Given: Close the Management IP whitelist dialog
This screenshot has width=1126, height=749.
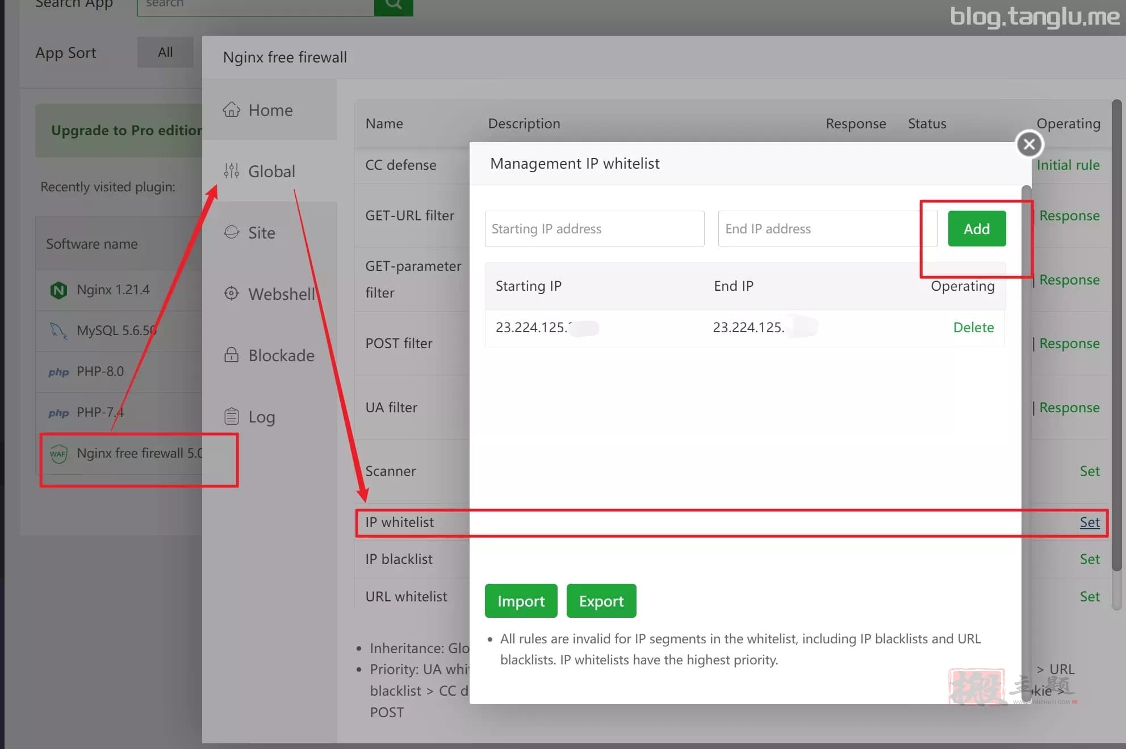Looking at the screenshot, I should coord(1029,144).
